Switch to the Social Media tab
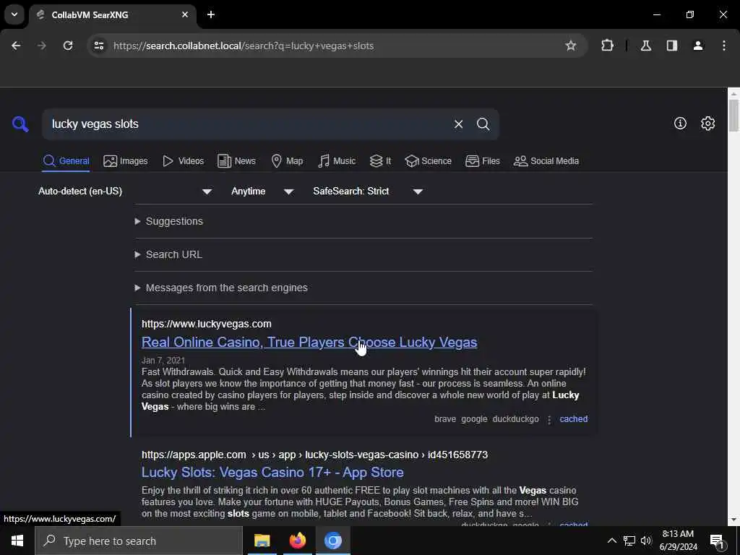Screen dimensions: 740x555 point(546,161)
